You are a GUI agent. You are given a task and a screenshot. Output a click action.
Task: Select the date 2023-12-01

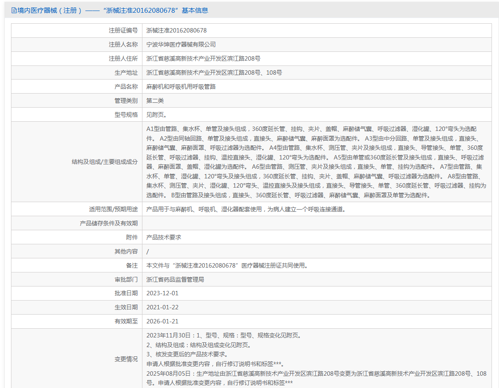pos(162,293)
